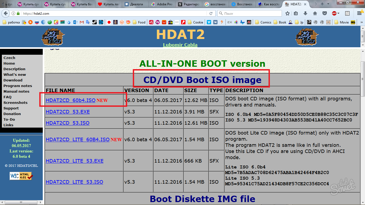The width and height of the screenshot is (365, 205).
Task: Open the Adblock Plus dropdown arrow
Action: point(338,13)
